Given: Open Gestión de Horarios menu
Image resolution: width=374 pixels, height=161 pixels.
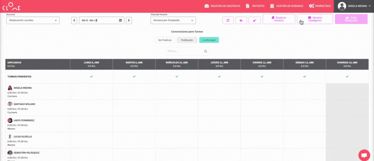Looking at the screenshot, I should (x=287, y=6).
